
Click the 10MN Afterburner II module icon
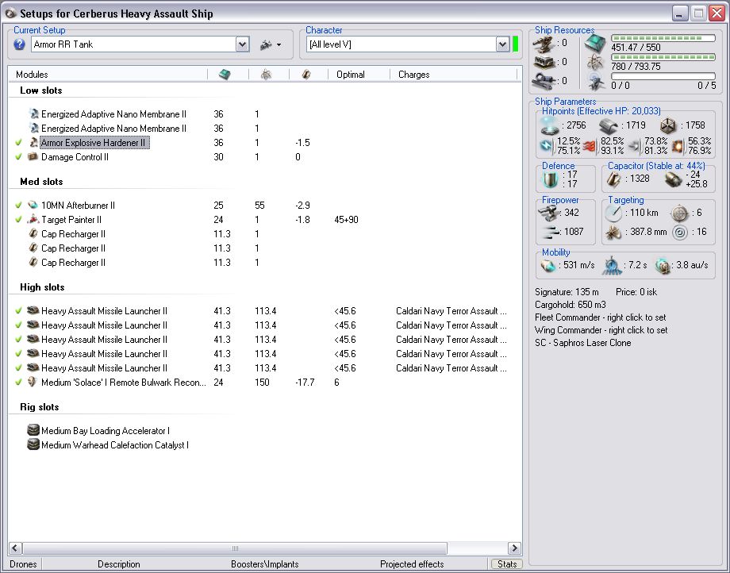(x=33, y=206)
